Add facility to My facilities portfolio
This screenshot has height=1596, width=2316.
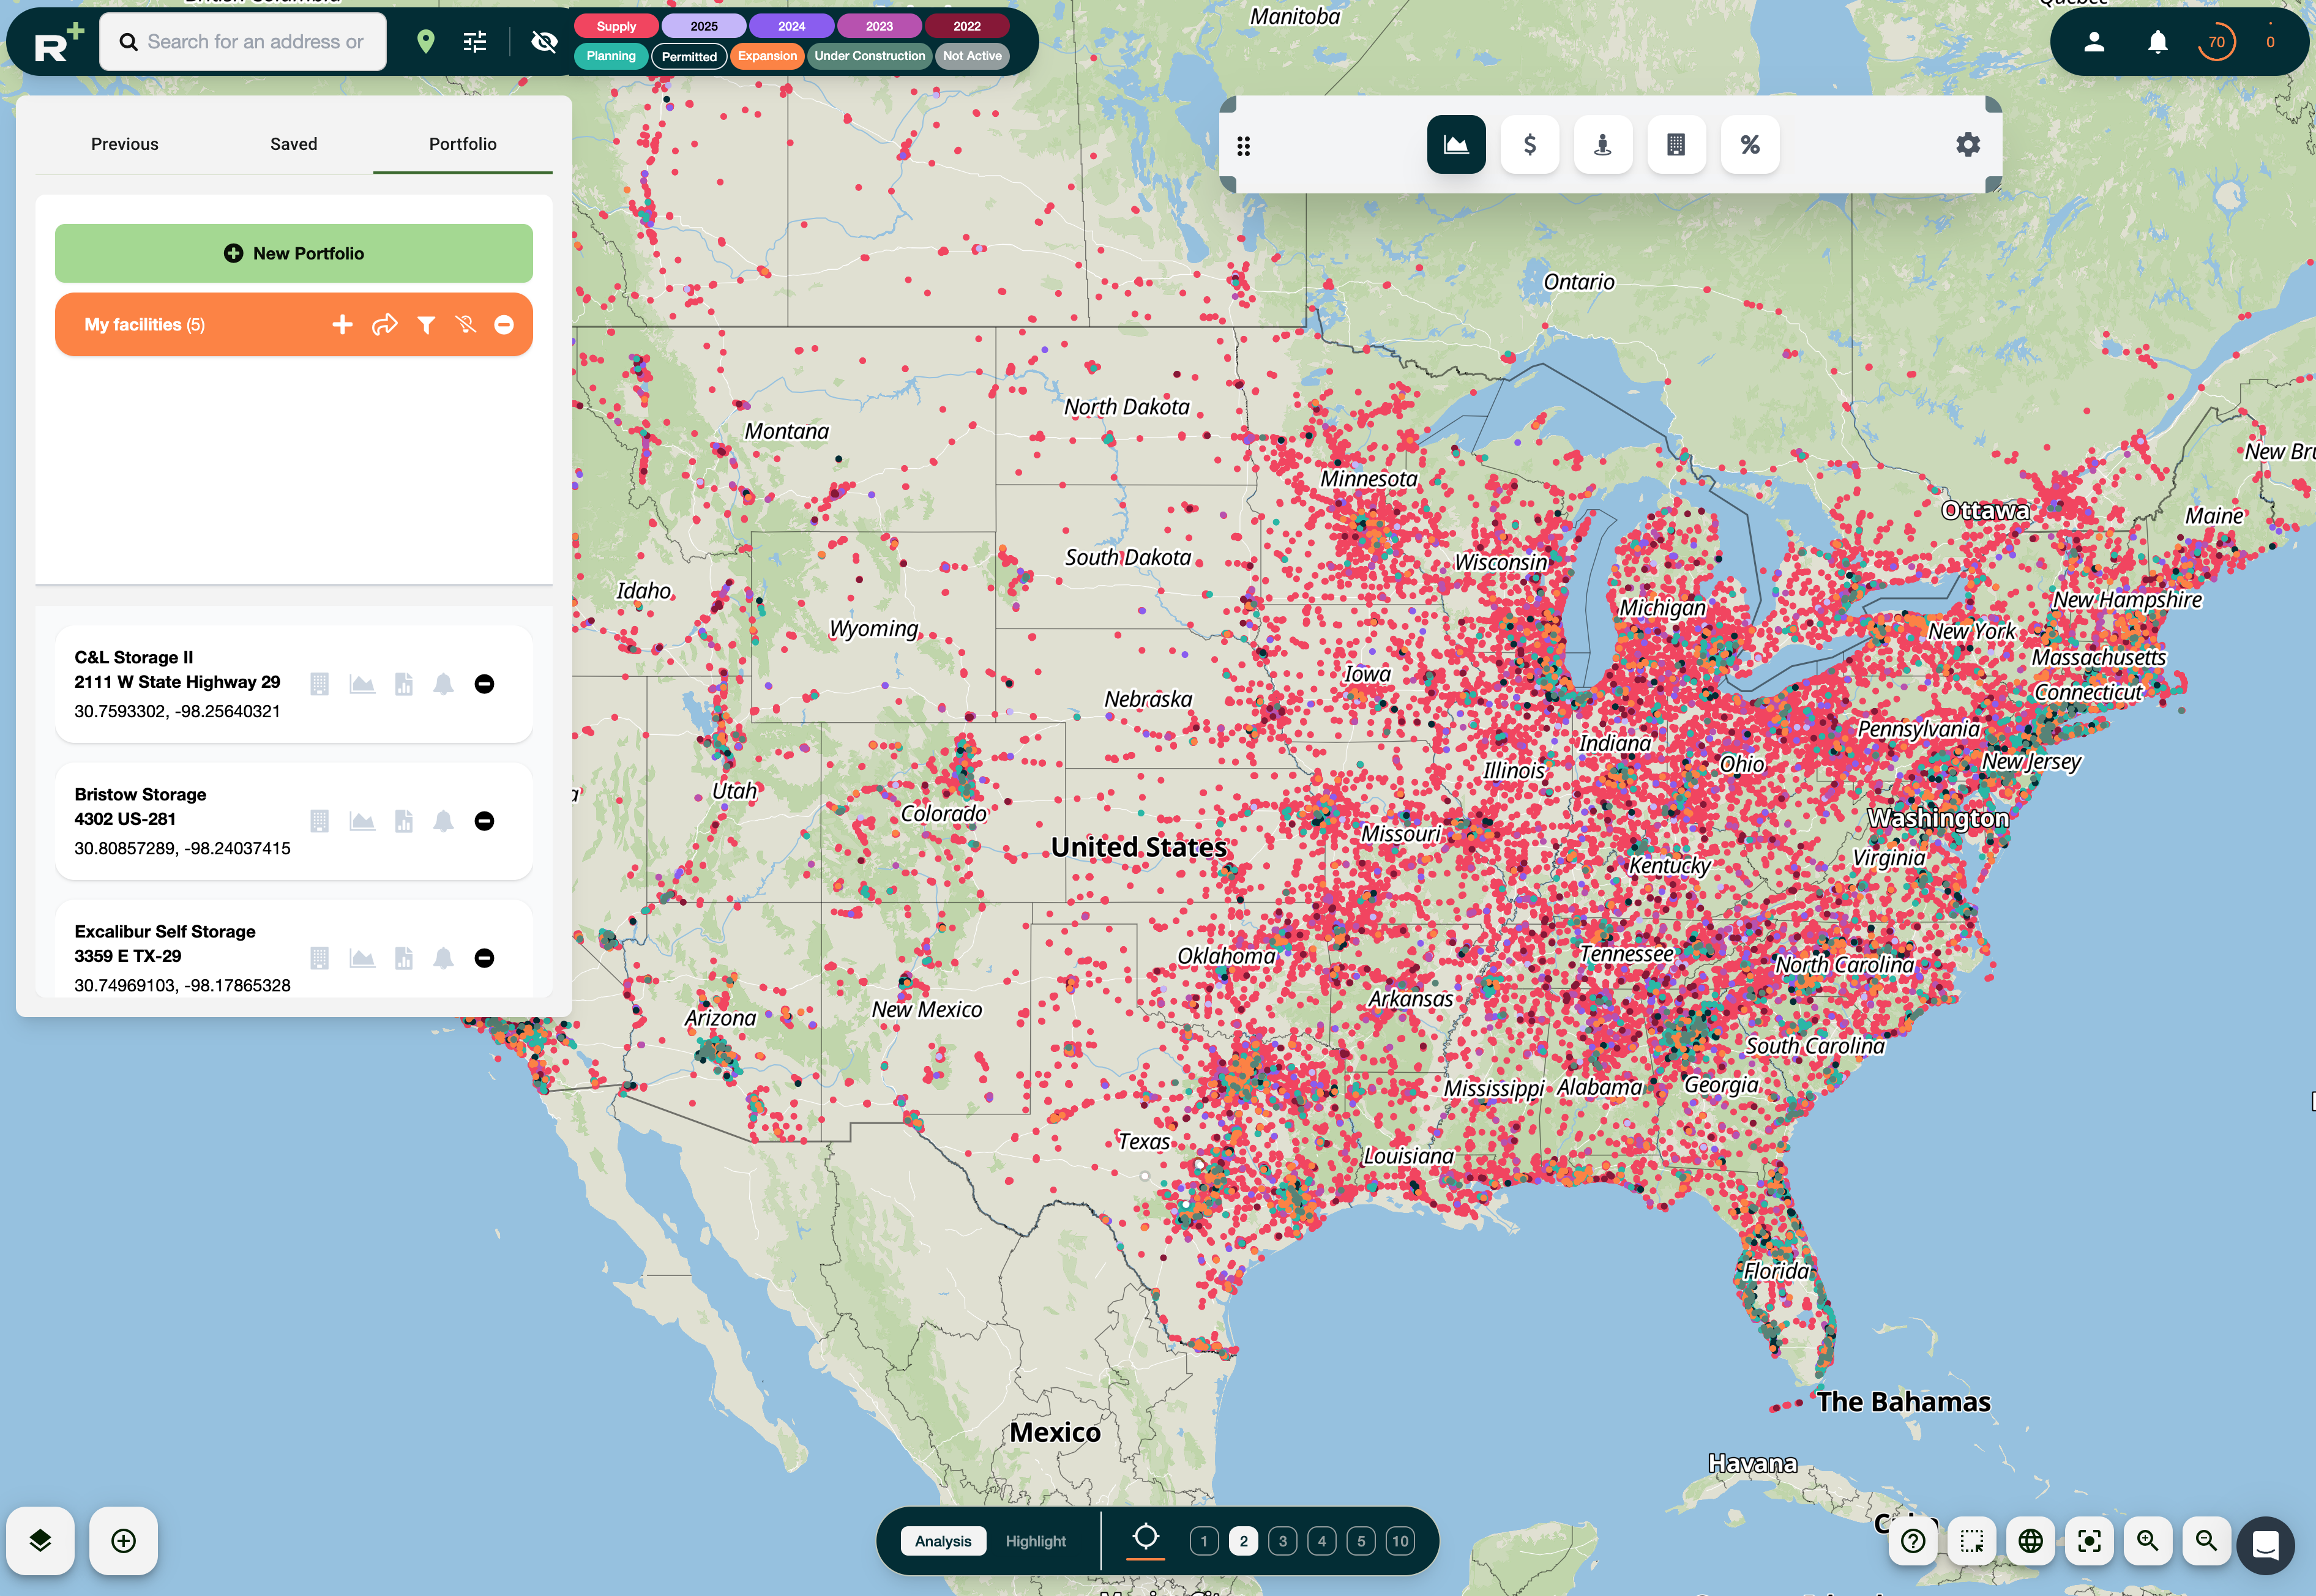[342, 325]
